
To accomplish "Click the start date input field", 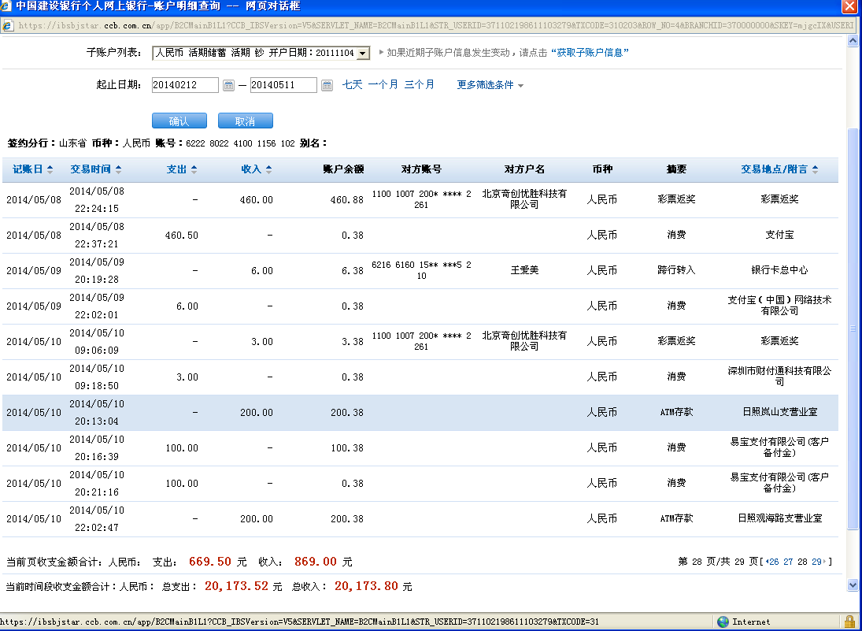I will pos(185,85).
